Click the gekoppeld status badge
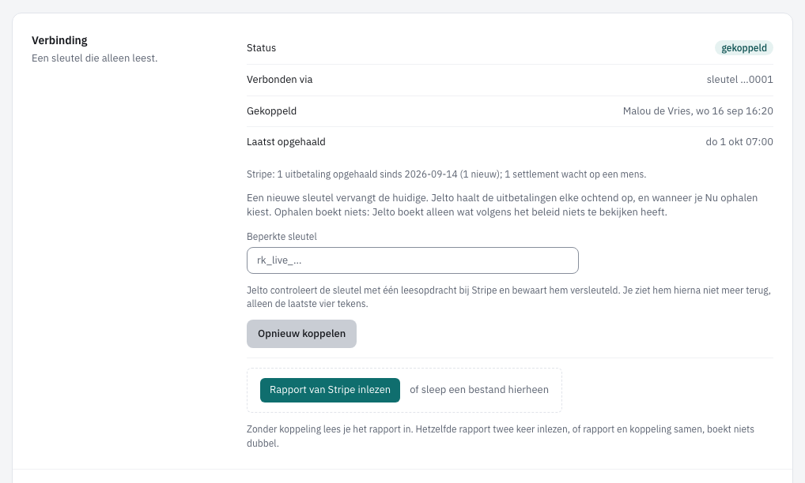Viewport: 805px width, 483px height. (x=744, y=48)
